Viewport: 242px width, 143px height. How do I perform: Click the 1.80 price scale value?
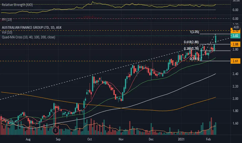click(235, 111)
